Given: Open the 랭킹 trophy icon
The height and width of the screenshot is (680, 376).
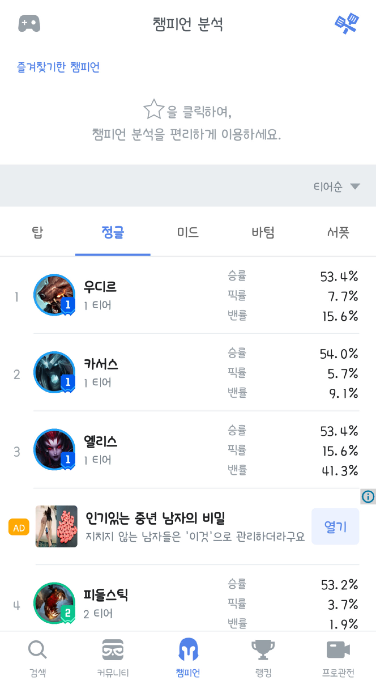Looking at the screenshot, I should (263, 650).
